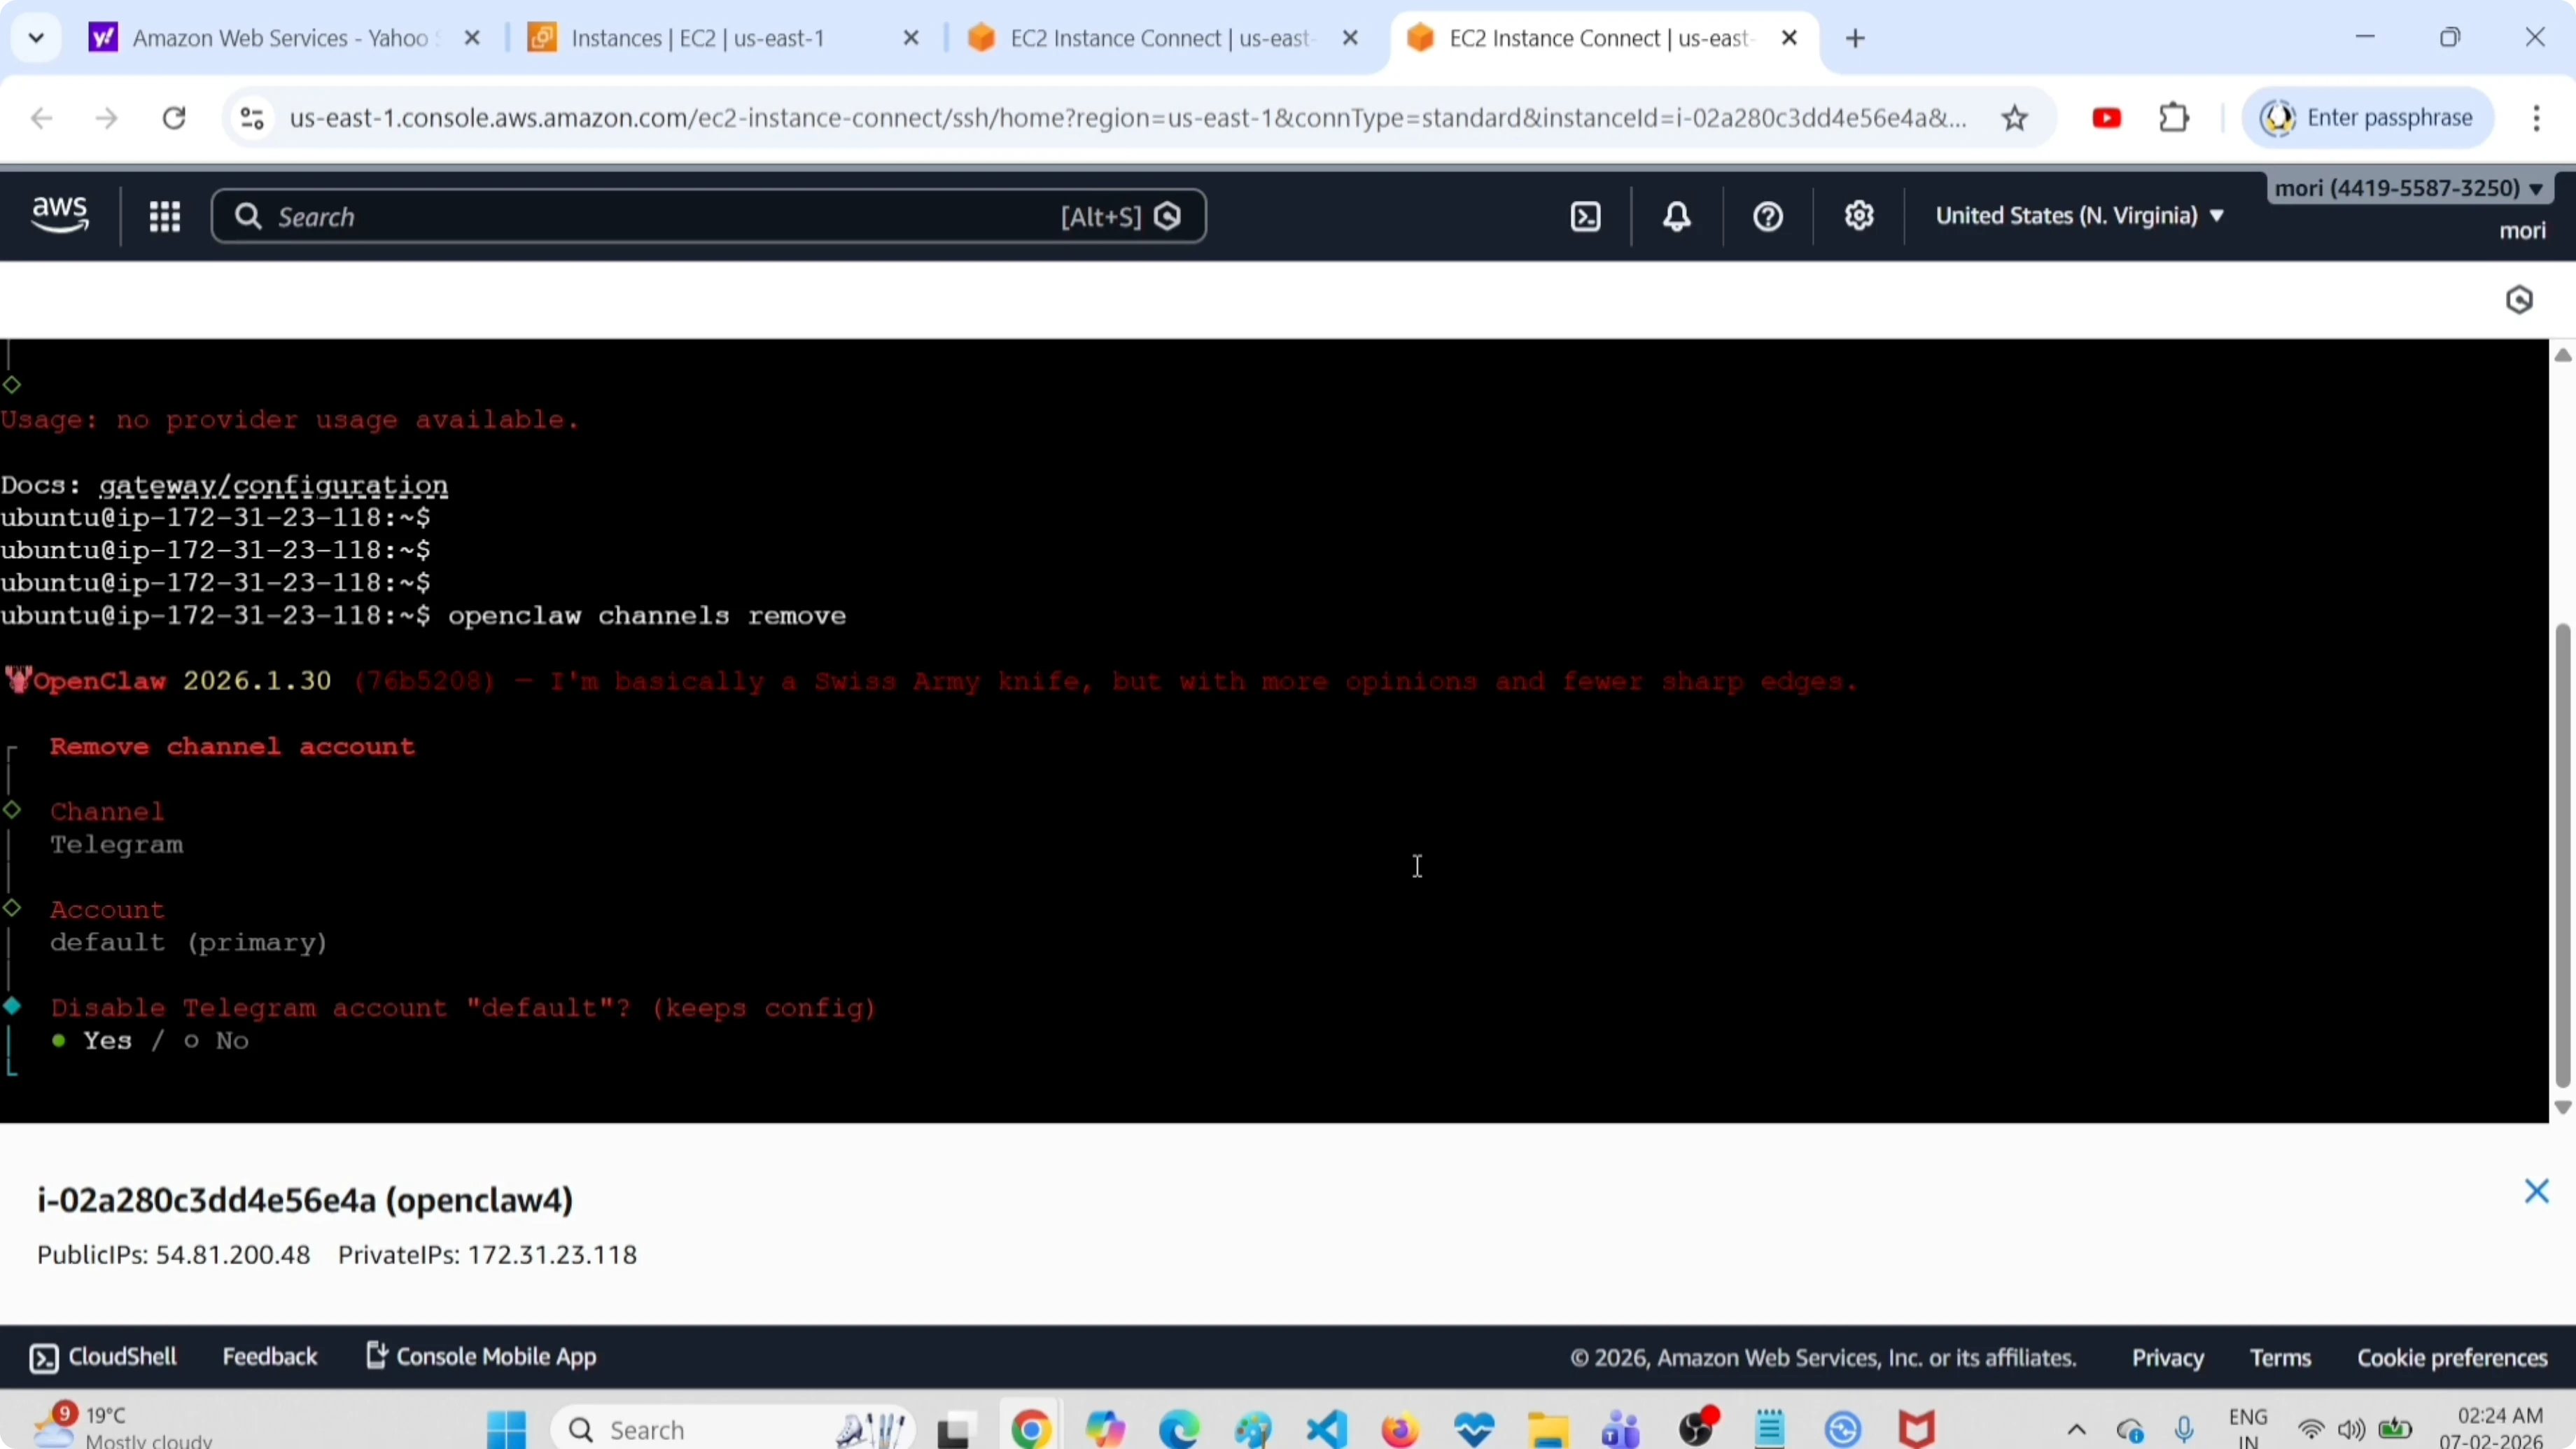
Task: Click the terminal vertical scrollbar thumb
Action: (2562, 855)
